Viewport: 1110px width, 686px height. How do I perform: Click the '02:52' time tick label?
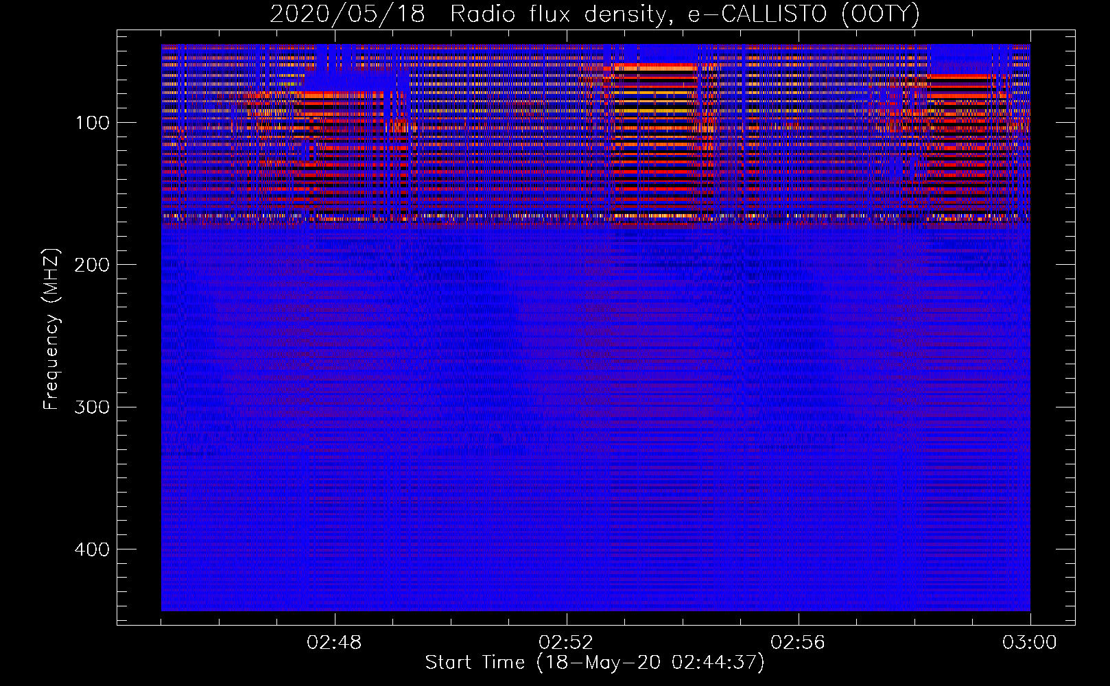tap(566, 643)
